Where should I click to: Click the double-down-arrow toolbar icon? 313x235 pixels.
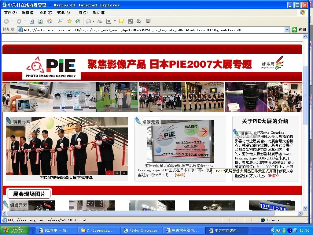pyautogui.click(x=148, y=21)
